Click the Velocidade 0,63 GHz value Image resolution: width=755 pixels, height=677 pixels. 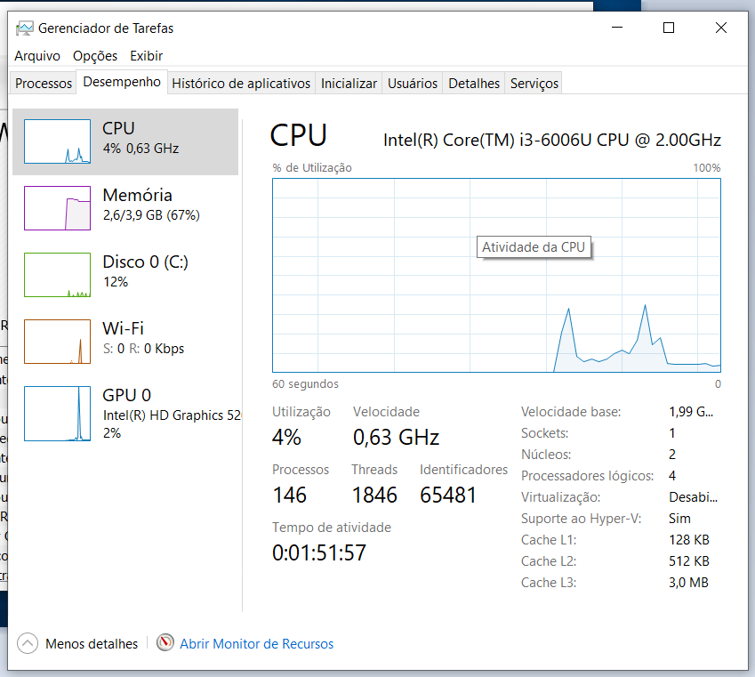point(396,438)
